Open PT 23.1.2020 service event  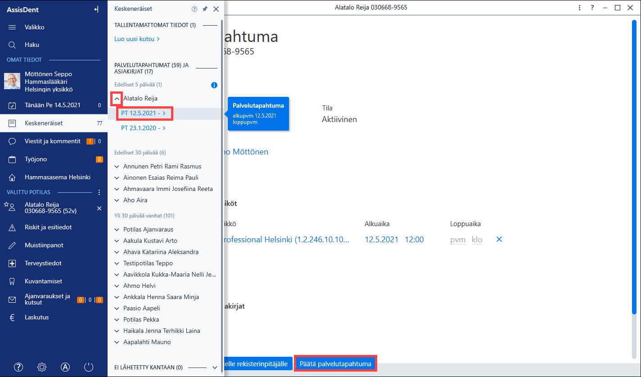tap(143, 128)
